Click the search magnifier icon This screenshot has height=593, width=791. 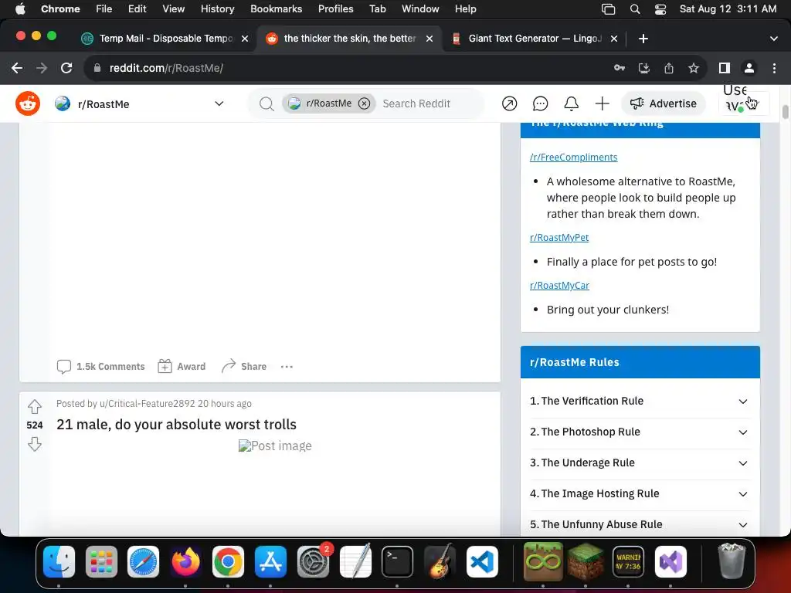(266, 104)
